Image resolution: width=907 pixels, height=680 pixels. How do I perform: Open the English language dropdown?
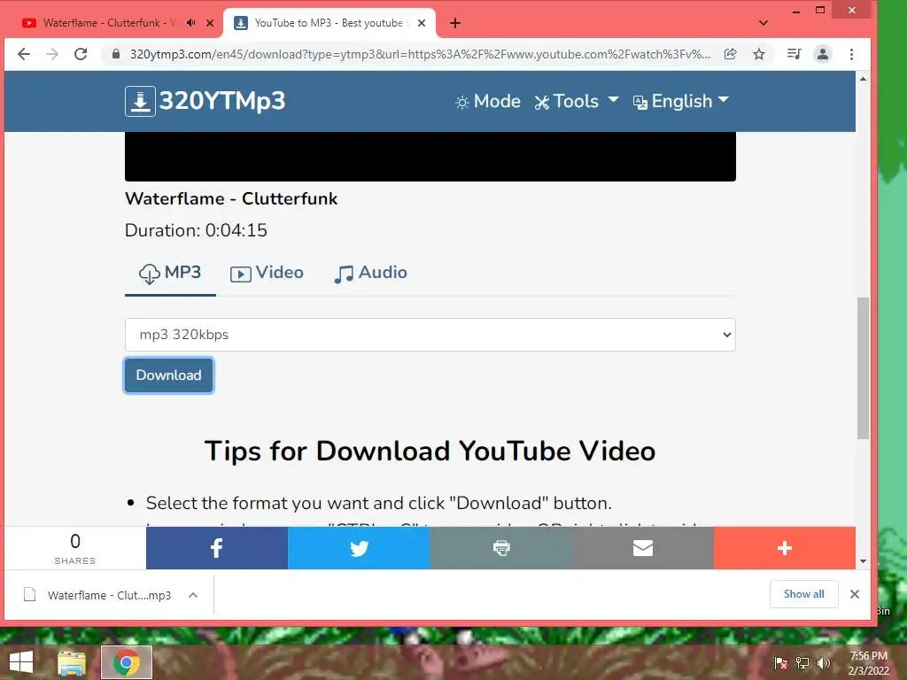click(x=681, y=102)
